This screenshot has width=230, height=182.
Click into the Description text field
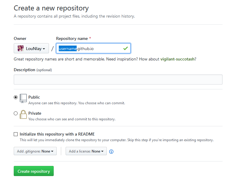click(x=118, y=80)
